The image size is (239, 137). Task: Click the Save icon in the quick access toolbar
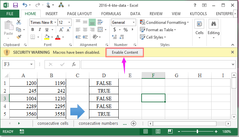pyautogui.click(x=15, y=5)
